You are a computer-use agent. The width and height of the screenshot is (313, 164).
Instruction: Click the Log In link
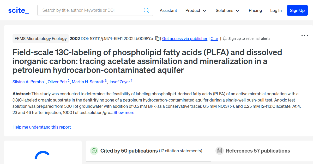(x=276, y=10)
